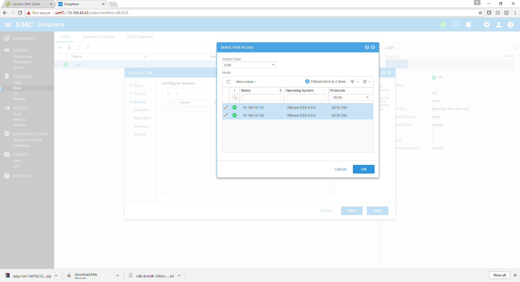Click Cancel in Select Host Access dialog
The image size is (520, 282).
340,169
